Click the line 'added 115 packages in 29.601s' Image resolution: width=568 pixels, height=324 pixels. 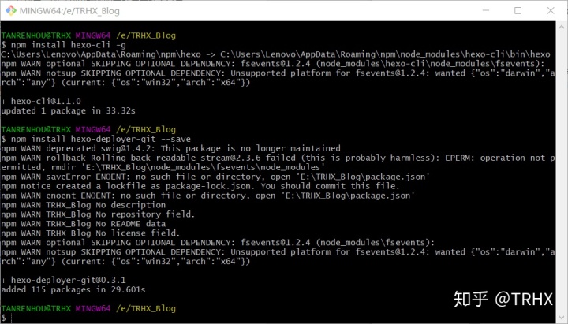click(73, 289)
